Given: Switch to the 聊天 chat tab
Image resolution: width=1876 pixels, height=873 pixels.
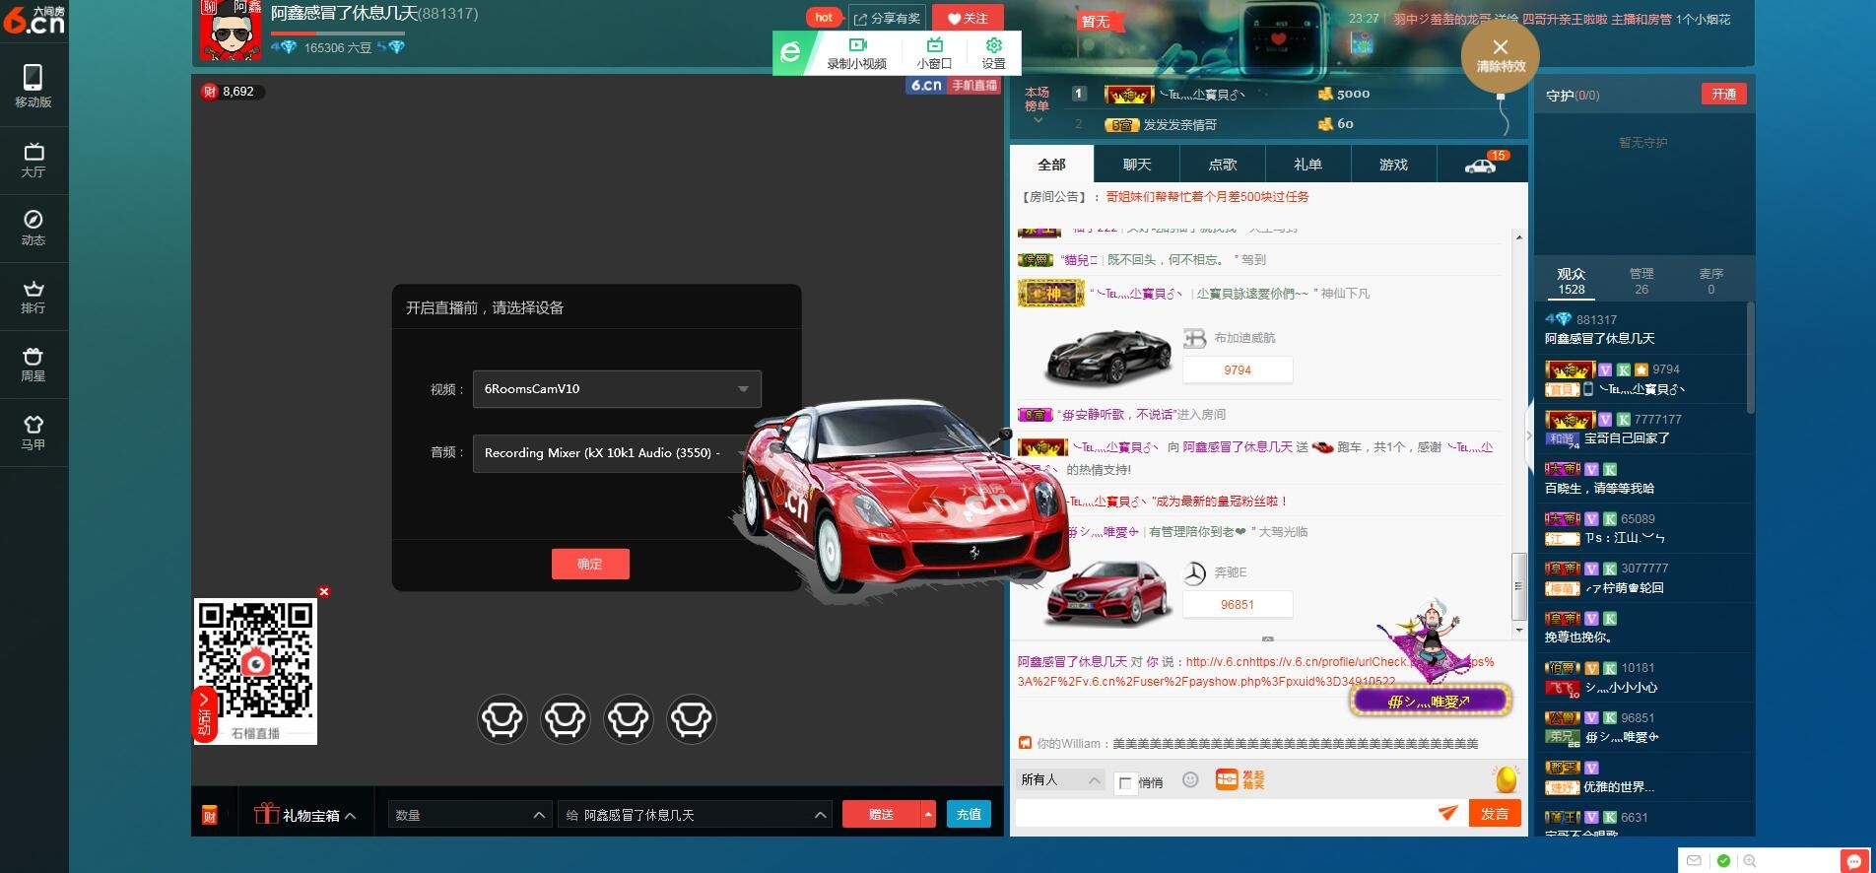Looking at the screenshot, I should click(x=1136, y=165).
